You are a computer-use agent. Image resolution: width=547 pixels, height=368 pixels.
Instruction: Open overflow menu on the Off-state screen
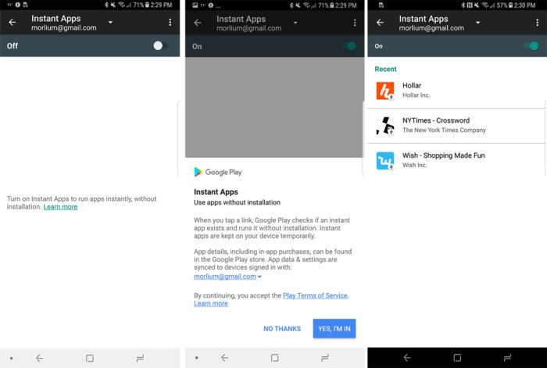click(x=170, y=23)
